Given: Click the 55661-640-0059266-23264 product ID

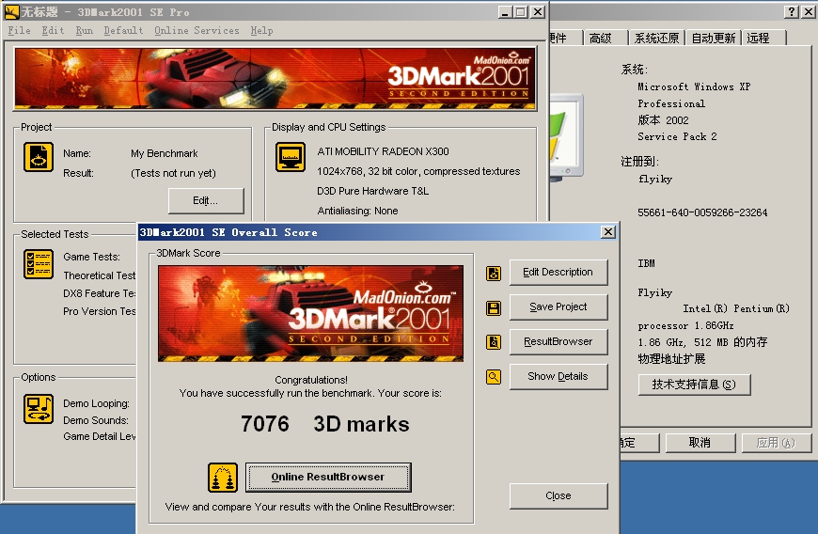Looking at the screenshot, I should [702, 212].
